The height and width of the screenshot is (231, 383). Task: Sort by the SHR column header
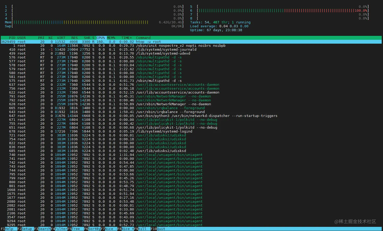[87, 38]
